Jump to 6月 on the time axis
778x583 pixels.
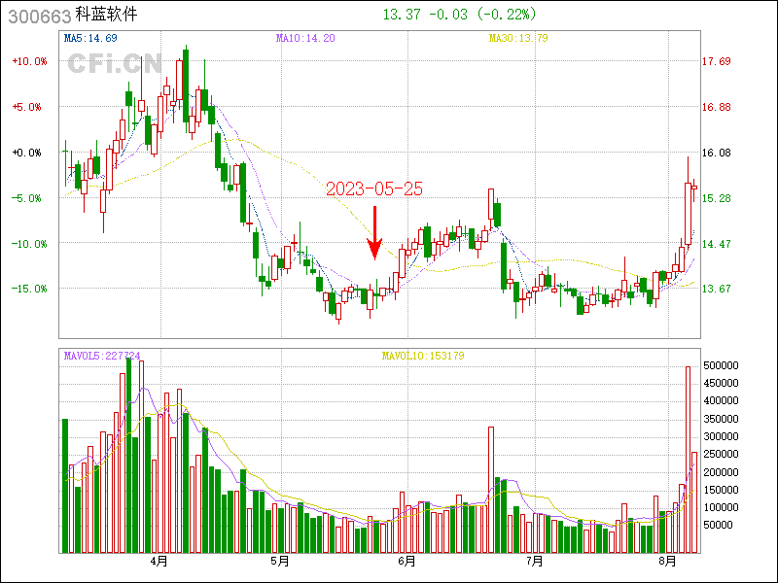point(407,561)
